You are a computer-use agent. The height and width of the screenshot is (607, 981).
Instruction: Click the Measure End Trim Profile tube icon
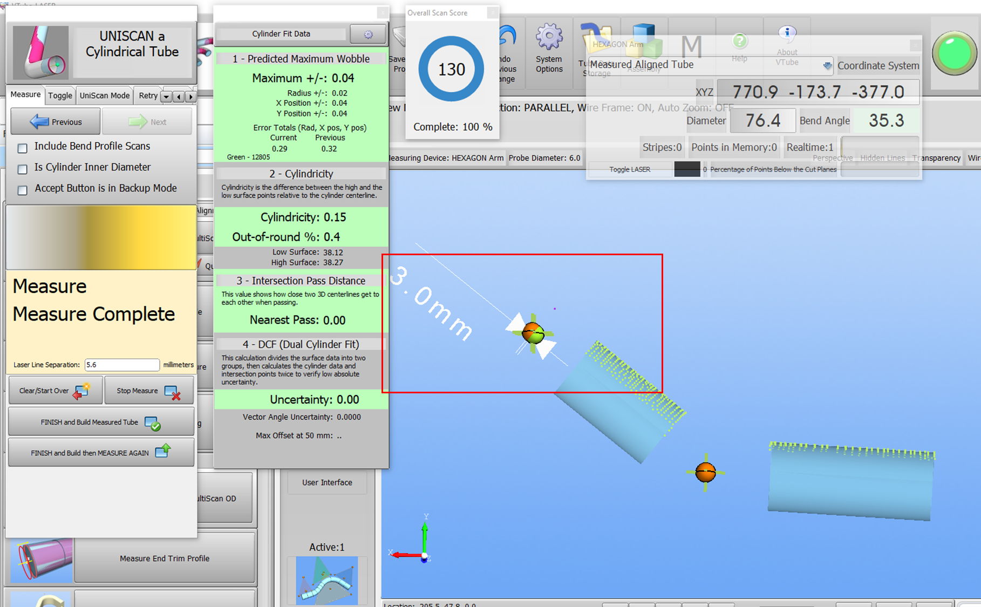pyautogui.click(x=42, y=560)
